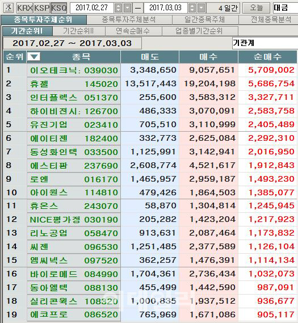Switch to the 종목투자주체분석 tab
Image resolution: width=298 pixels, height=323 pixels.
[x=129, y=20]
